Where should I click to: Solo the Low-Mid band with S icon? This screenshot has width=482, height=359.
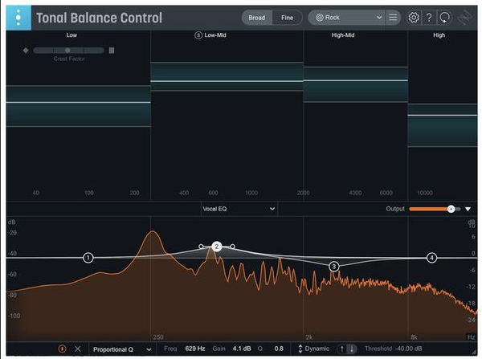(x=198, y=35)
